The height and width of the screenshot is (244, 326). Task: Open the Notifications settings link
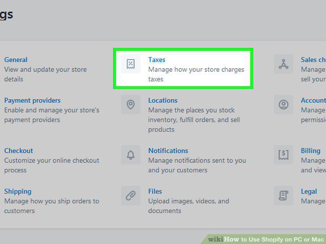pos(168,151)
